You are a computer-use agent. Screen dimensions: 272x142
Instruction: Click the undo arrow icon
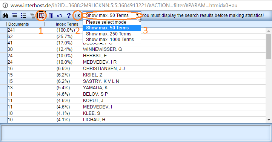[x=60, y=15]
